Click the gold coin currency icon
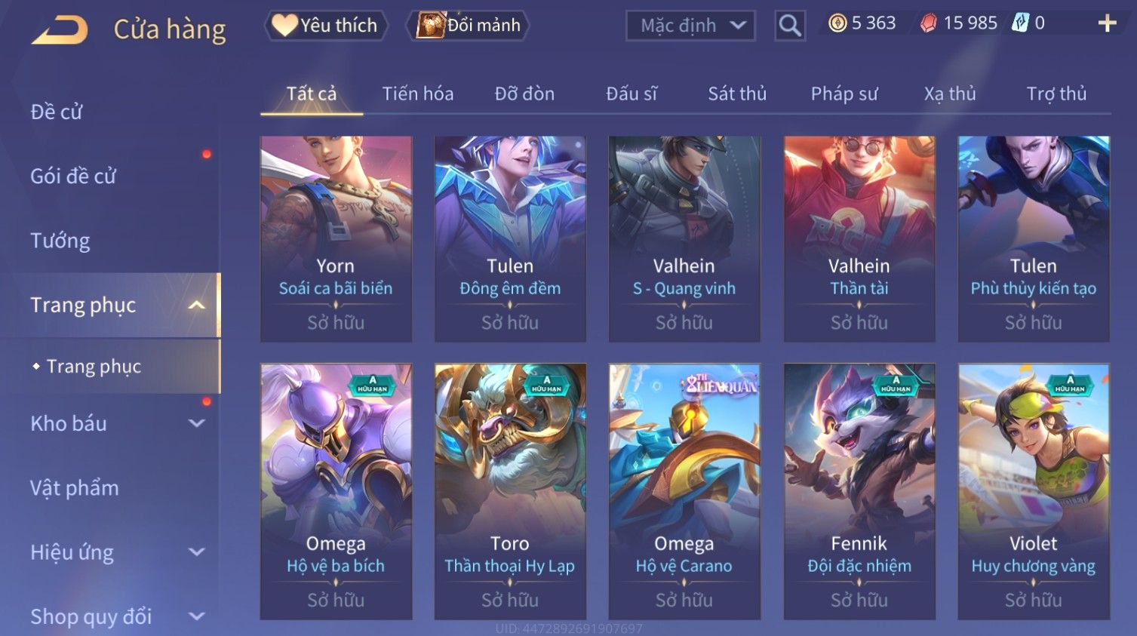This screenshot has height=636, width=1137. click(837, 23)
